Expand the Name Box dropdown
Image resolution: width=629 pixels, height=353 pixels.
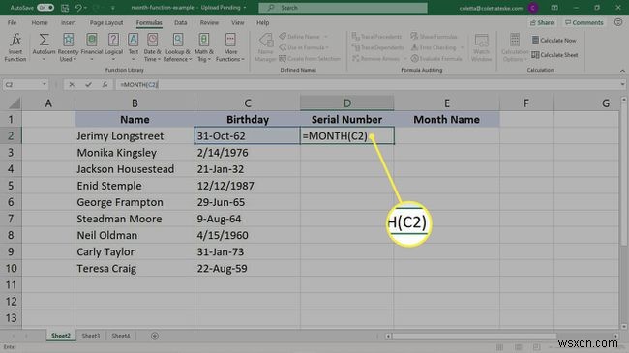[x=45, y=85]
